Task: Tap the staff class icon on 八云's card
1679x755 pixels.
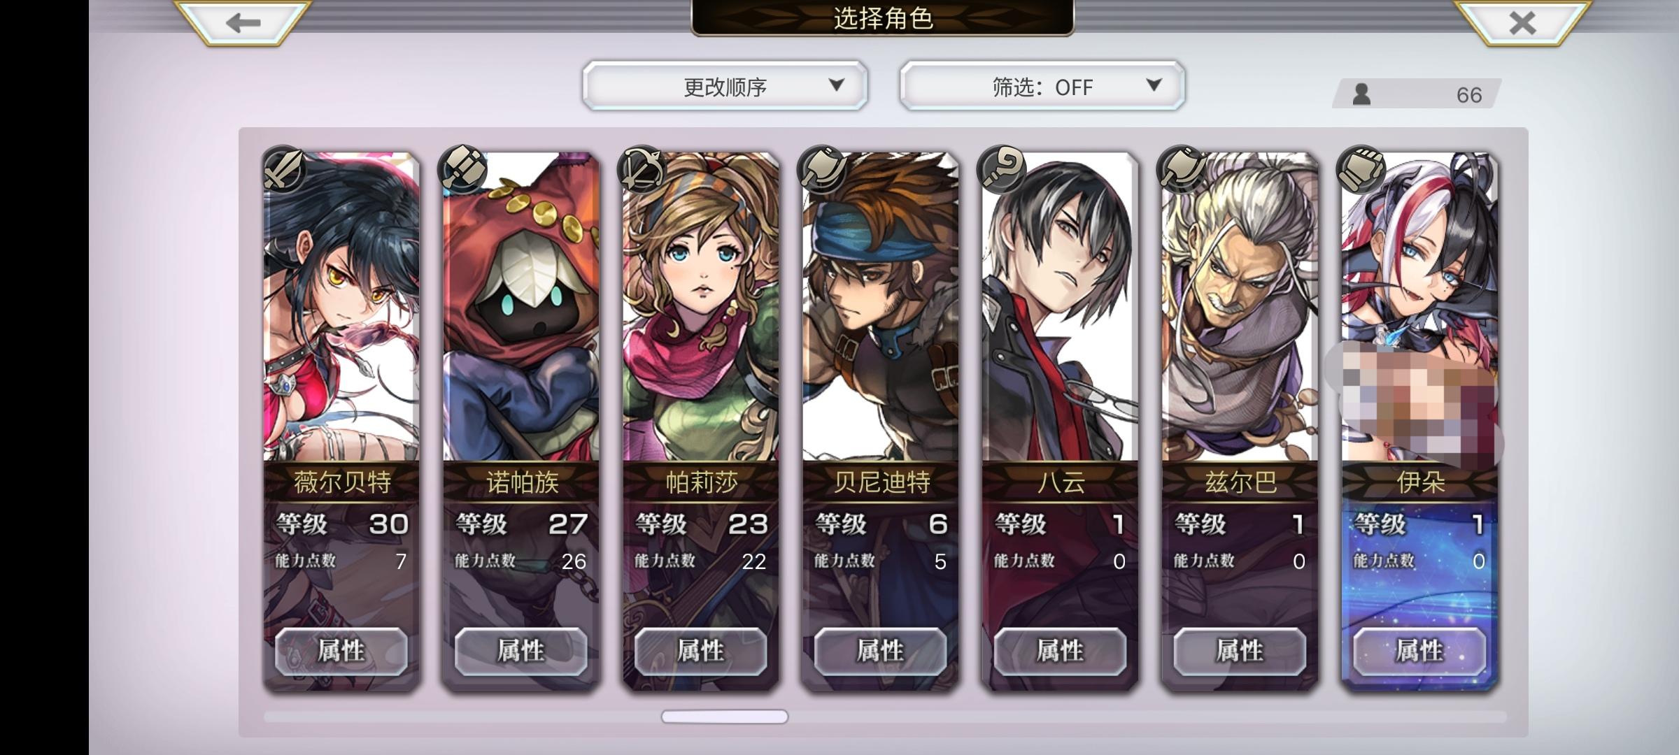Action: pos(1003,168)
